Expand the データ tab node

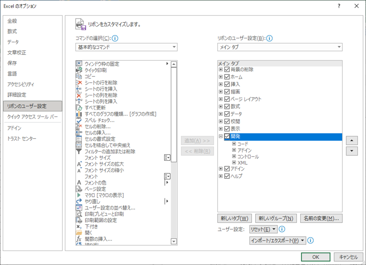pos(221,114)
